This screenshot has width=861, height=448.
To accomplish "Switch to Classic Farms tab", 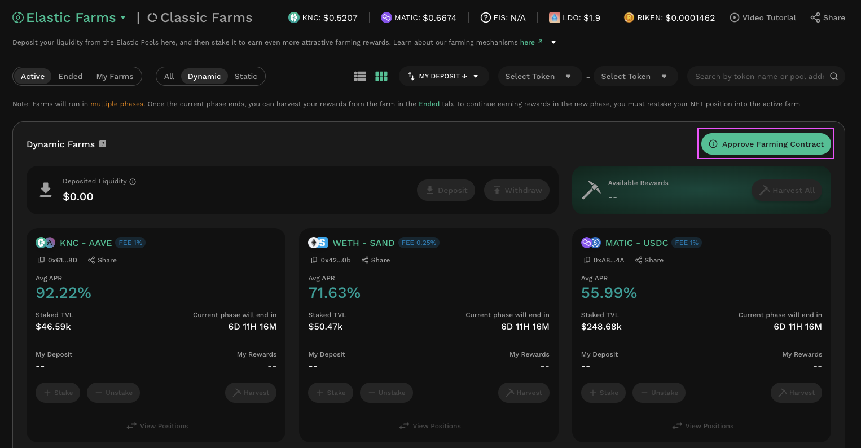I will point(200,17).
